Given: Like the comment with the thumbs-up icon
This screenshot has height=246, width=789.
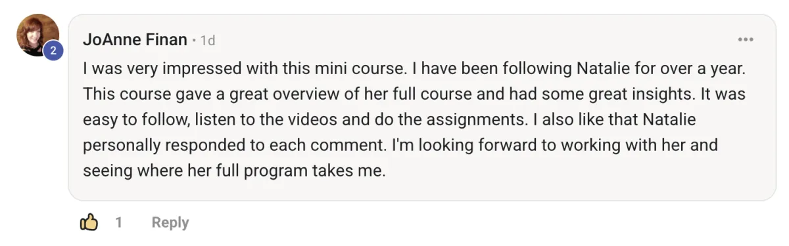Looking at the screenshot, I should [89, 223].
